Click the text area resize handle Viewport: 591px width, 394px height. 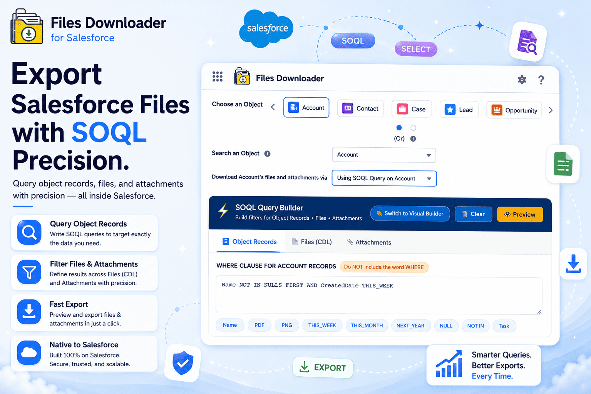pos(539,311)
